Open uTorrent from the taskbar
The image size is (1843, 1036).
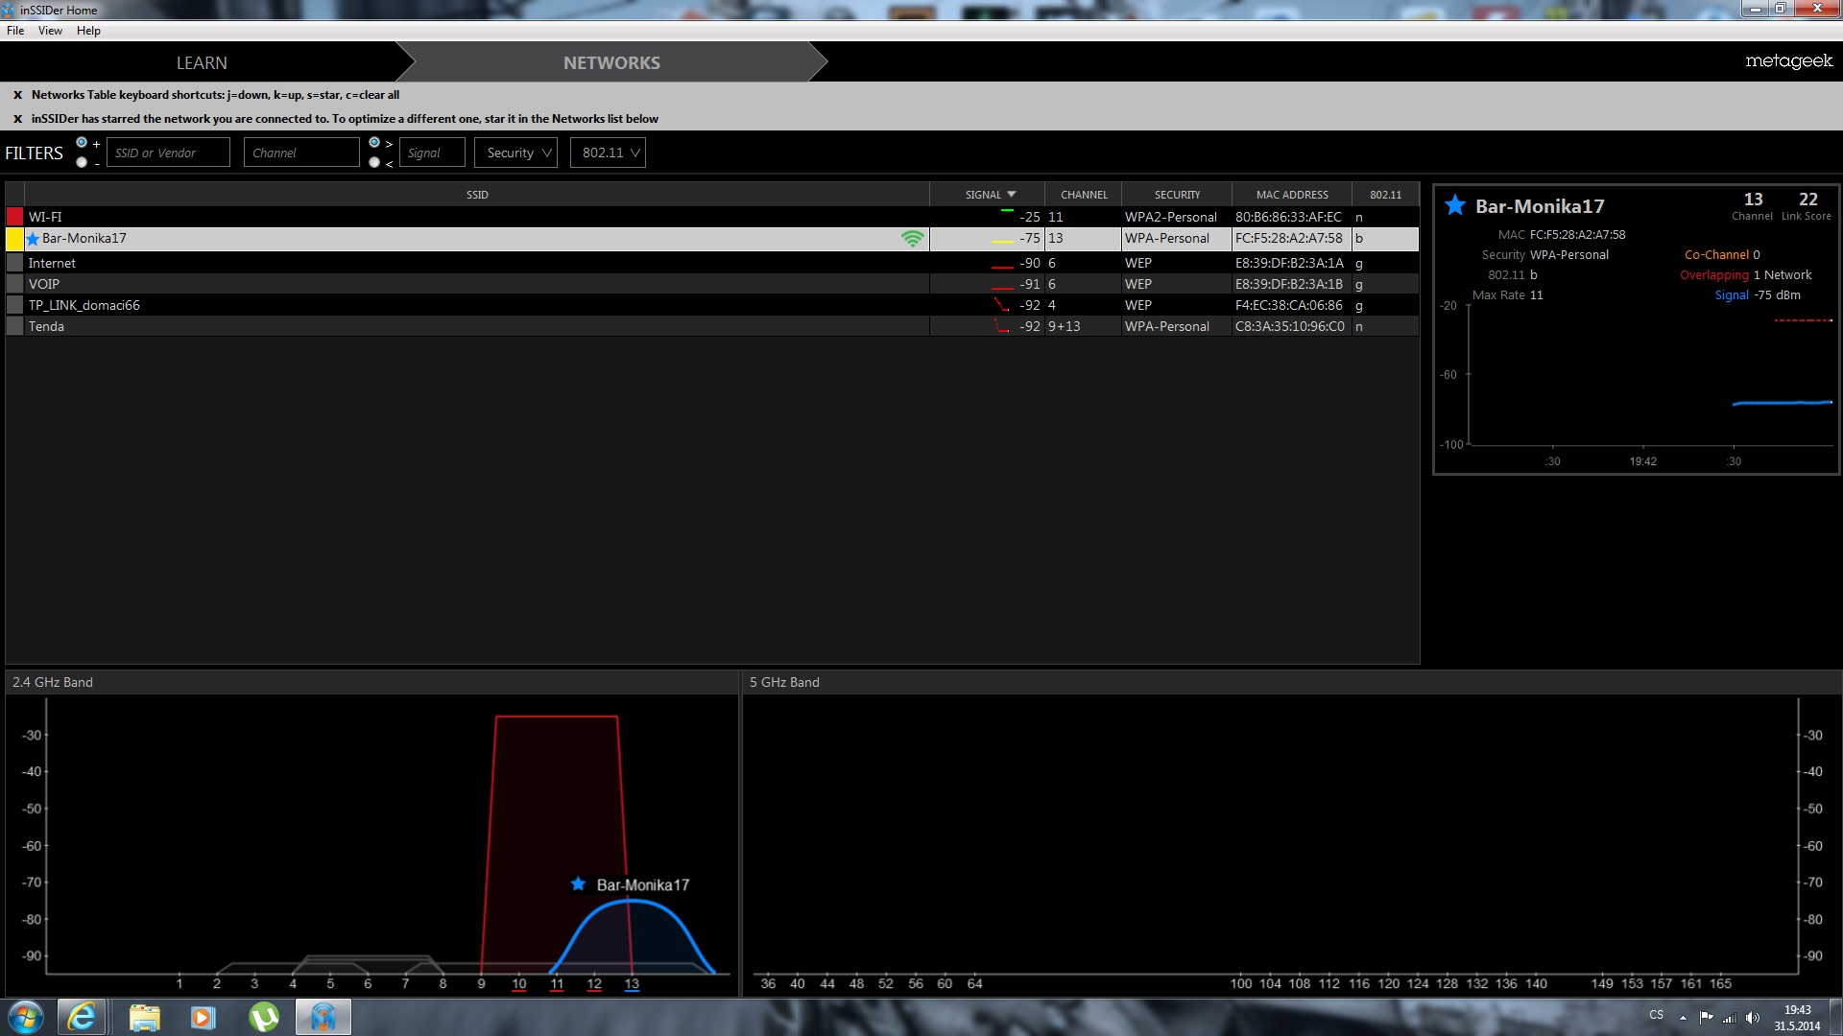(263, 1017)
